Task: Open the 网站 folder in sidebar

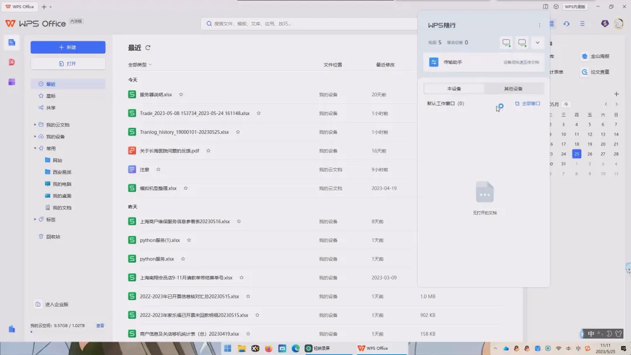Action: [54, 160]
